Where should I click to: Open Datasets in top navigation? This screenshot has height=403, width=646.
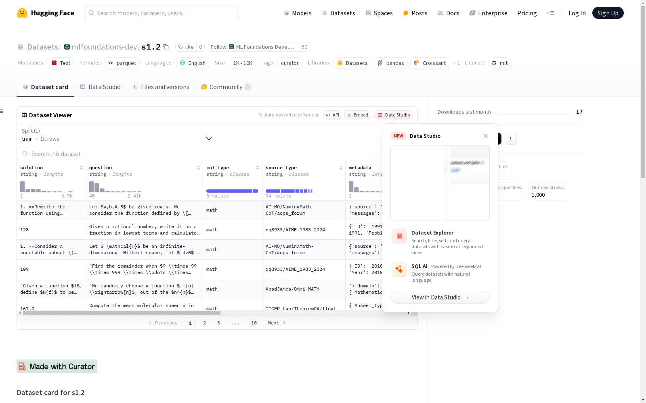click(338, 13)
